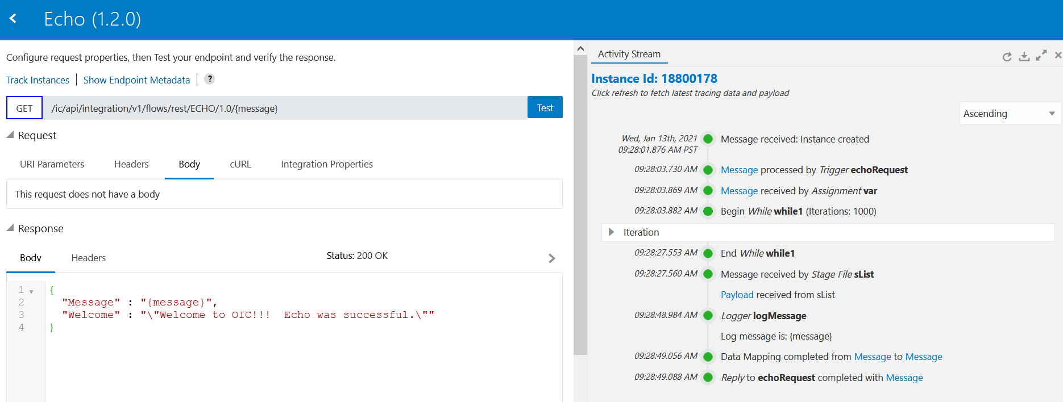Click 'Log message is: {message}' text

(x=777, y=336)
